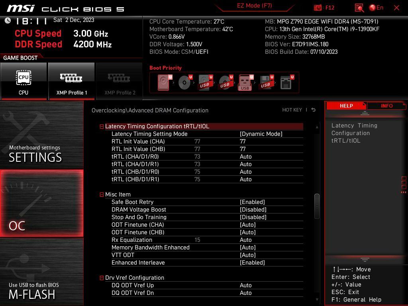Click breadcrumb Overclocking\Advanced DRAM Configuration
The image size is (408, 306).
tap(150, 110)
